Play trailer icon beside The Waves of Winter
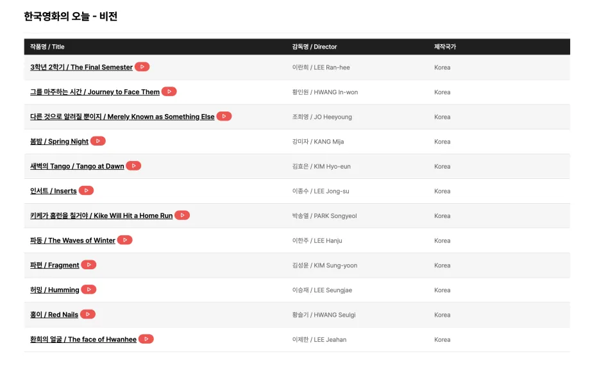 124,240
